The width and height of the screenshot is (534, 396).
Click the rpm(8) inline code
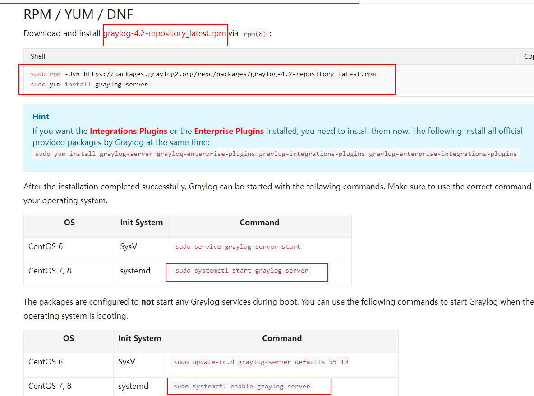click(255, 34)
